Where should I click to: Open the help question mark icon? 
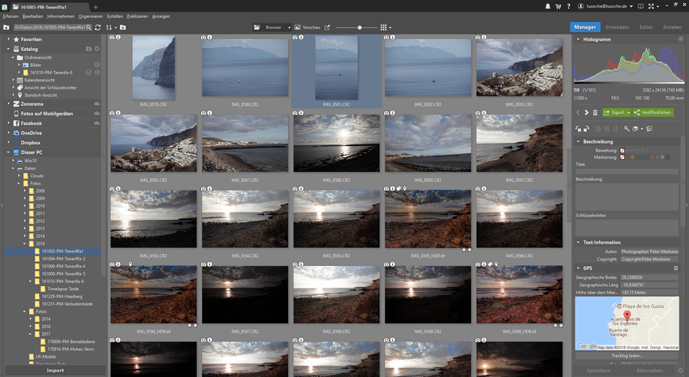click(x=568, y=6)
